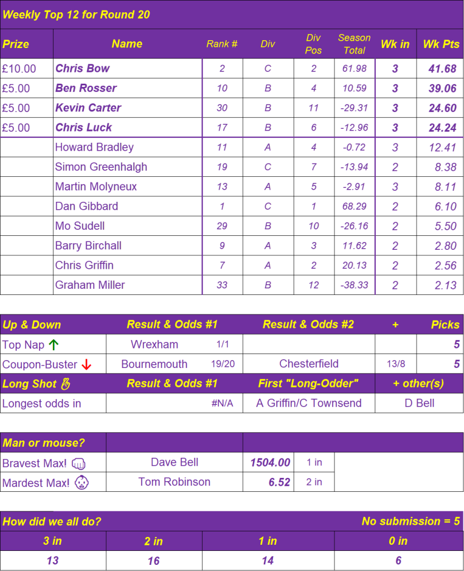Select the Chris Griffin name cell
This screenshot has width=464, height=571.
point(128,265)
